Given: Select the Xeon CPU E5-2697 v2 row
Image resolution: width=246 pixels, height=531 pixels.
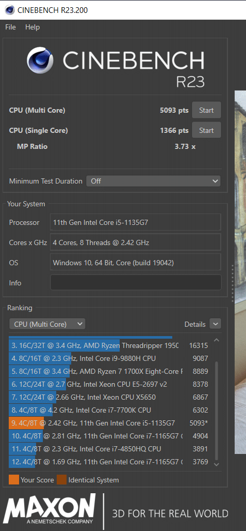Looking at the screenshot, I should [110, 384].
